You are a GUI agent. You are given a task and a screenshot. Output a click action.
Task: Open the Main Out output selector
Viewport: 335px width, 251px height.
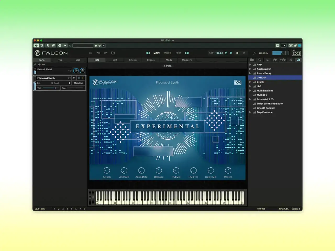click(78, 83)
